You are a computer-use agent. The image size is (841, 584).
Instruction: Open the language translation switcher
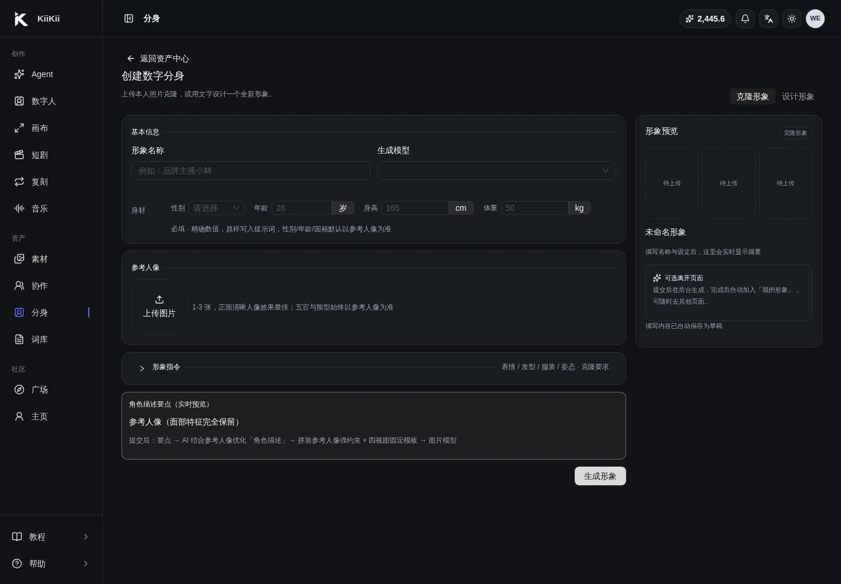pyautogui.click(x=769, y=19)
